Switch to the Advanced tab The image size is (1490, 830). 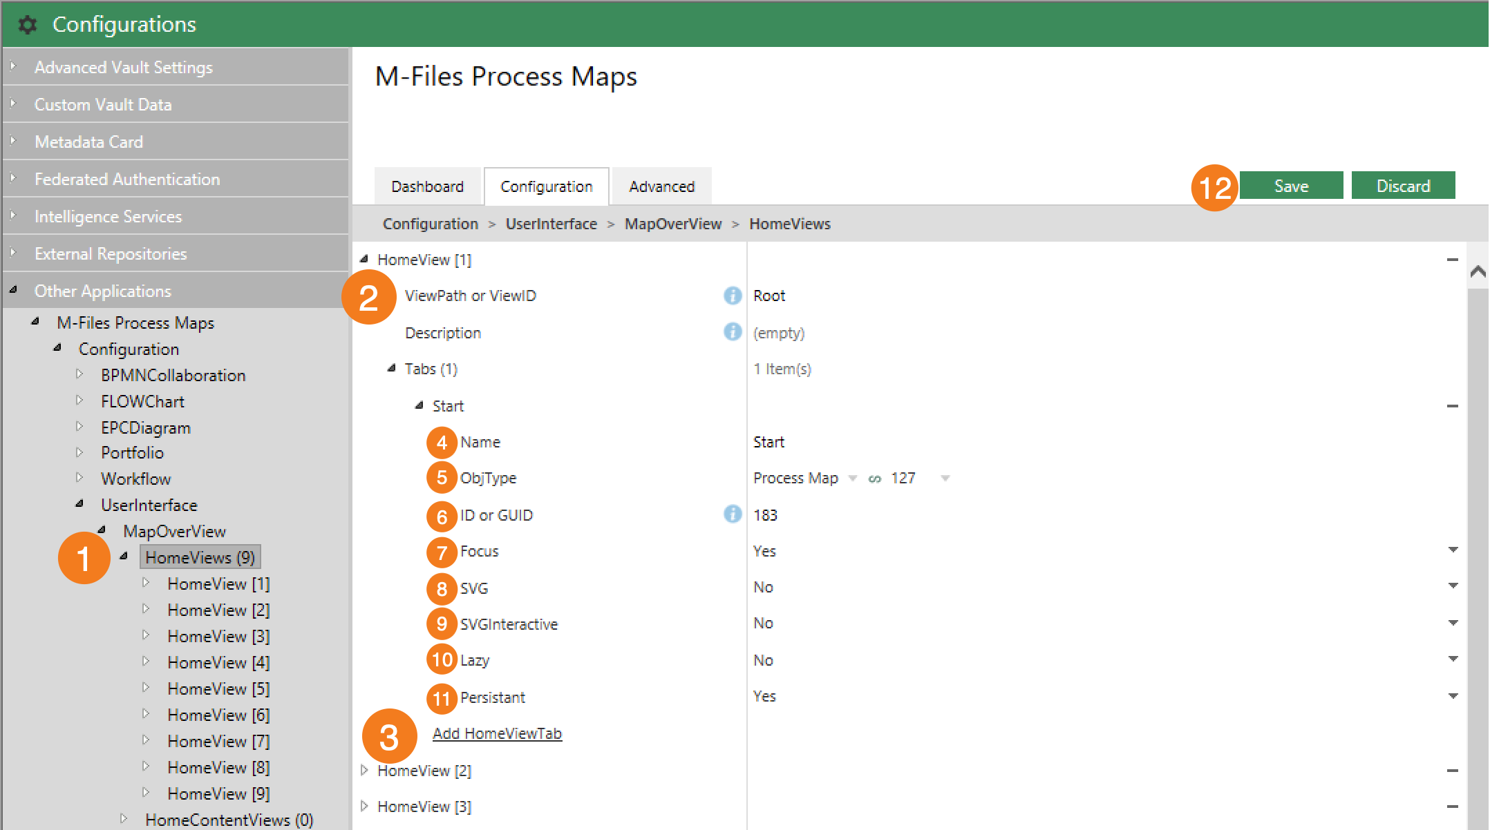(x=661, y=186)
